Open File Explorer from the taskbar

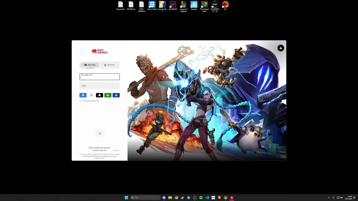tap(170, 198)
